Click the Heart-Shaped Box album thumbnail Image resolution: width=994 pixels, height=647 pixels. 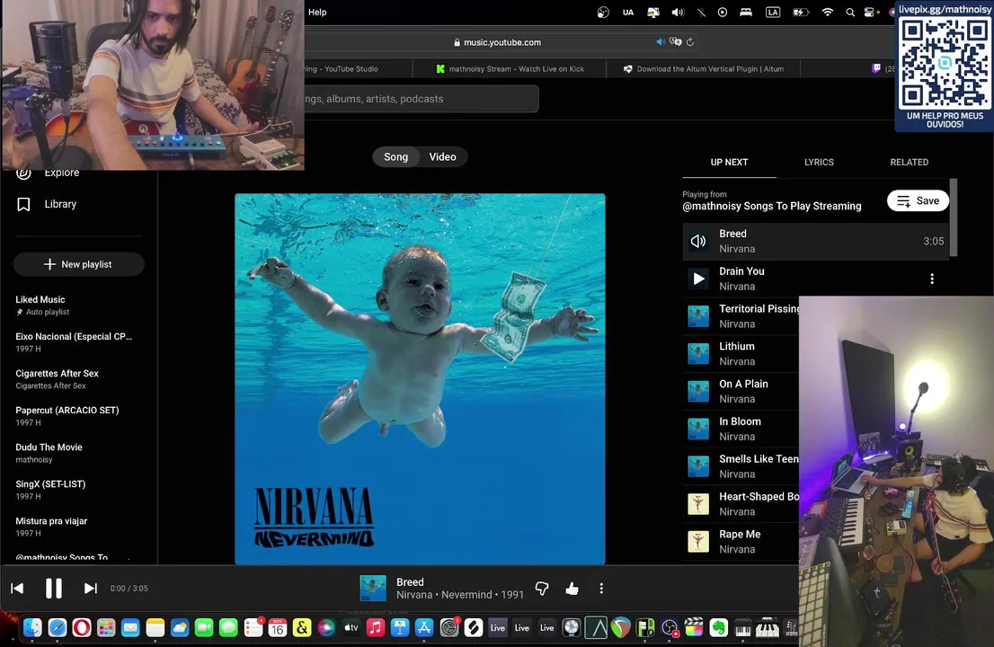[698, 504]
